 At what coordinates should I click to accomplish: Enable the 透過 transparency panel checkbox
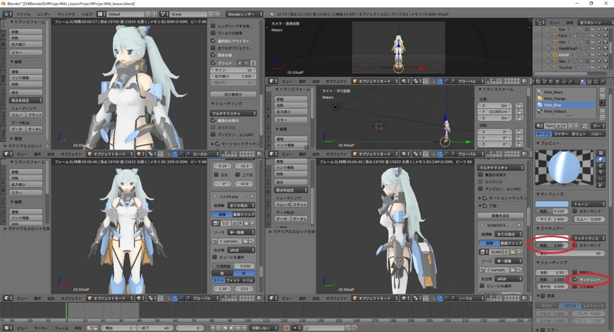(543, 296)
